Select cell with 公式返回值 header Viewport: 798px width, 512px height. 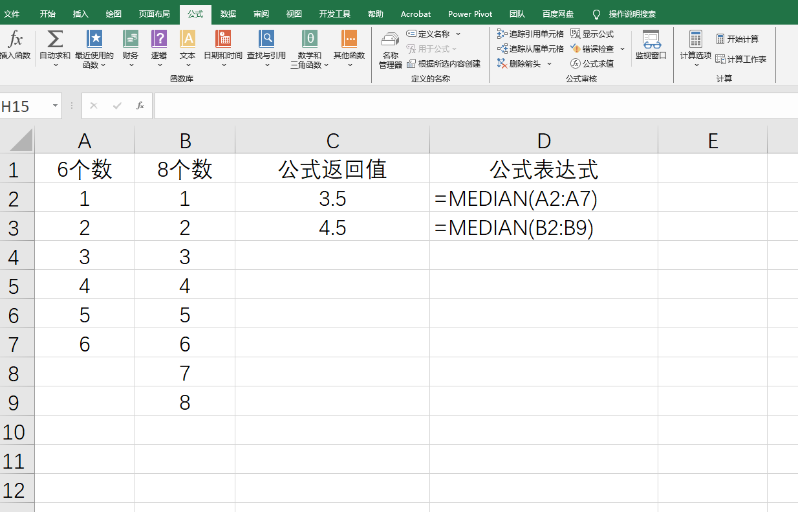pyautogui.click(x=332, y=168)
